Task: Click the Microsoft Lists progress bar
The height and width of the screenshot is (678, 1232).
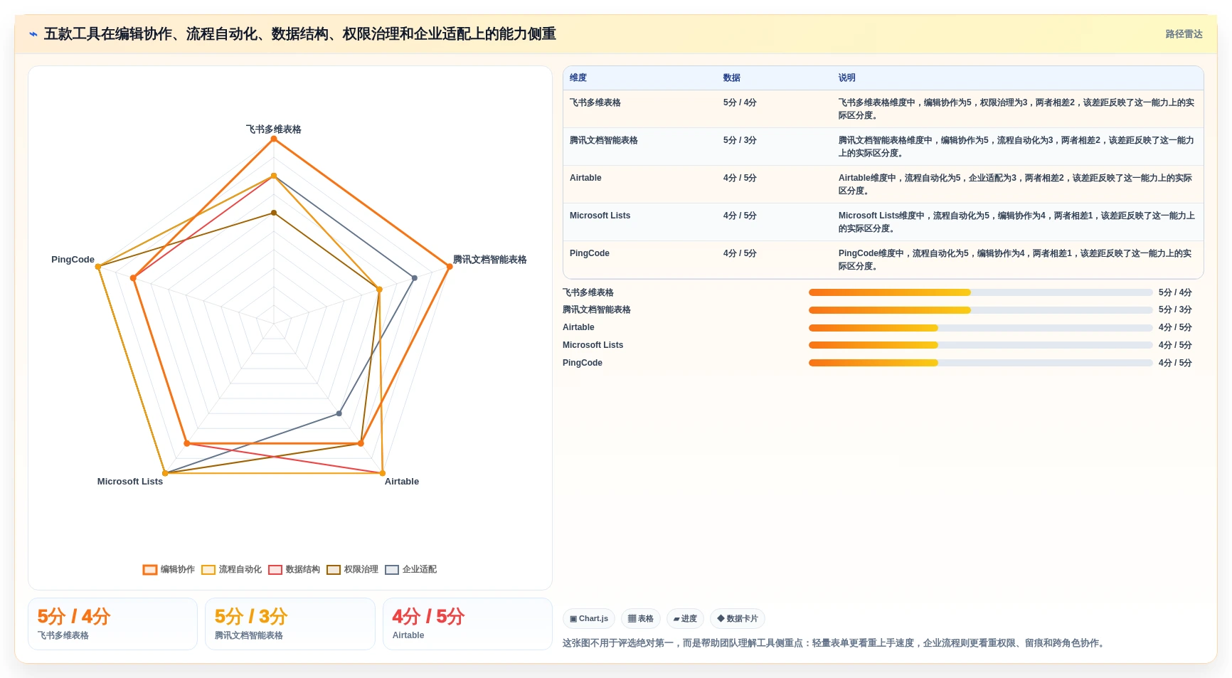Action: [x=980, y=345]
